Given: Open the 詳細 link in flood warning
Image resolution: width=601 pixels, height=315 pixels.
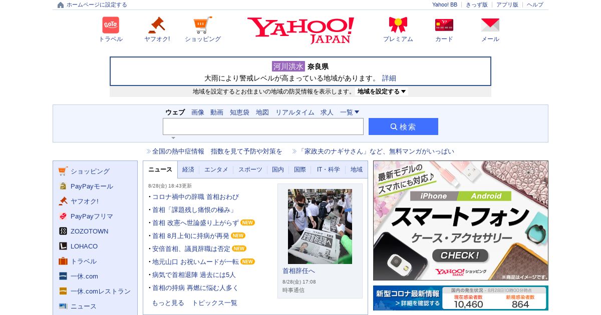Looking at the screenshot, I should pos(389,78).
